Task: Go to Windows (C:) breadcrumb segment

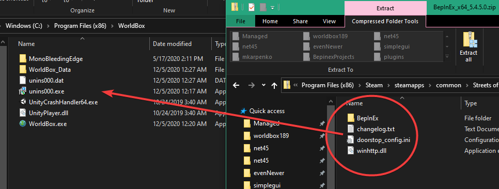Action: coord(24,26)
